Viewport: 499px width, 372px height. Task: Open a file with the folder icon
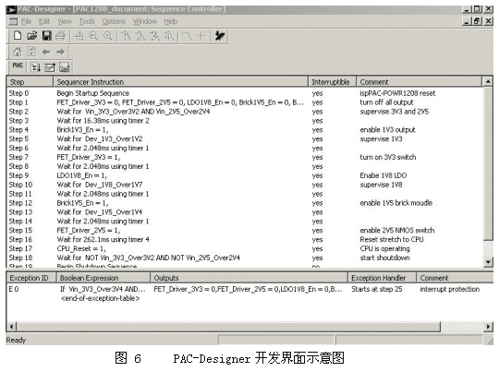tap(31, 36)
